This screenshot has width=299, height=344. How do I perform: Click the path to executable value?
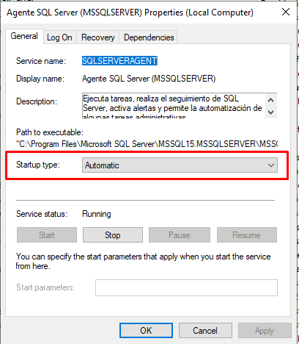147,144
